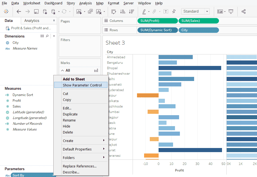Click the Show/Hide Cards icon
Image resolution: width=257 pixels, height=177 pixels.
pos(220,11)
